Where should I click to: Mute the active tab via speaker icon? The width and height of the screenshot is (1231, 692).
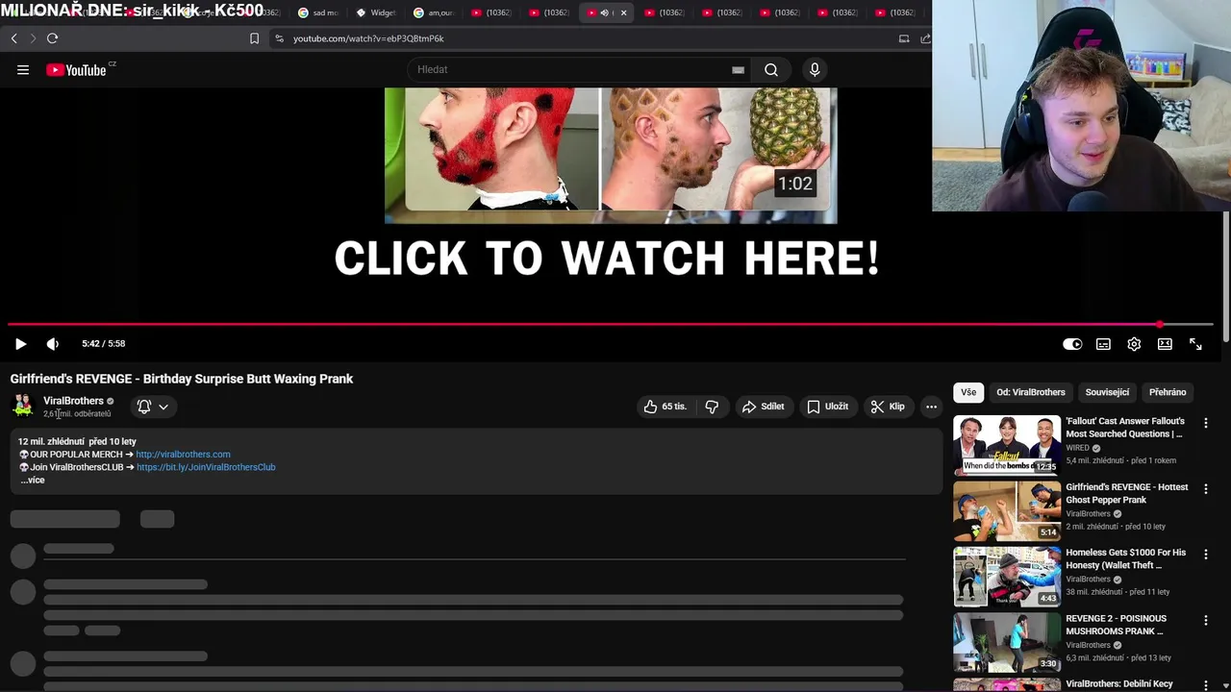coord(604,12)
